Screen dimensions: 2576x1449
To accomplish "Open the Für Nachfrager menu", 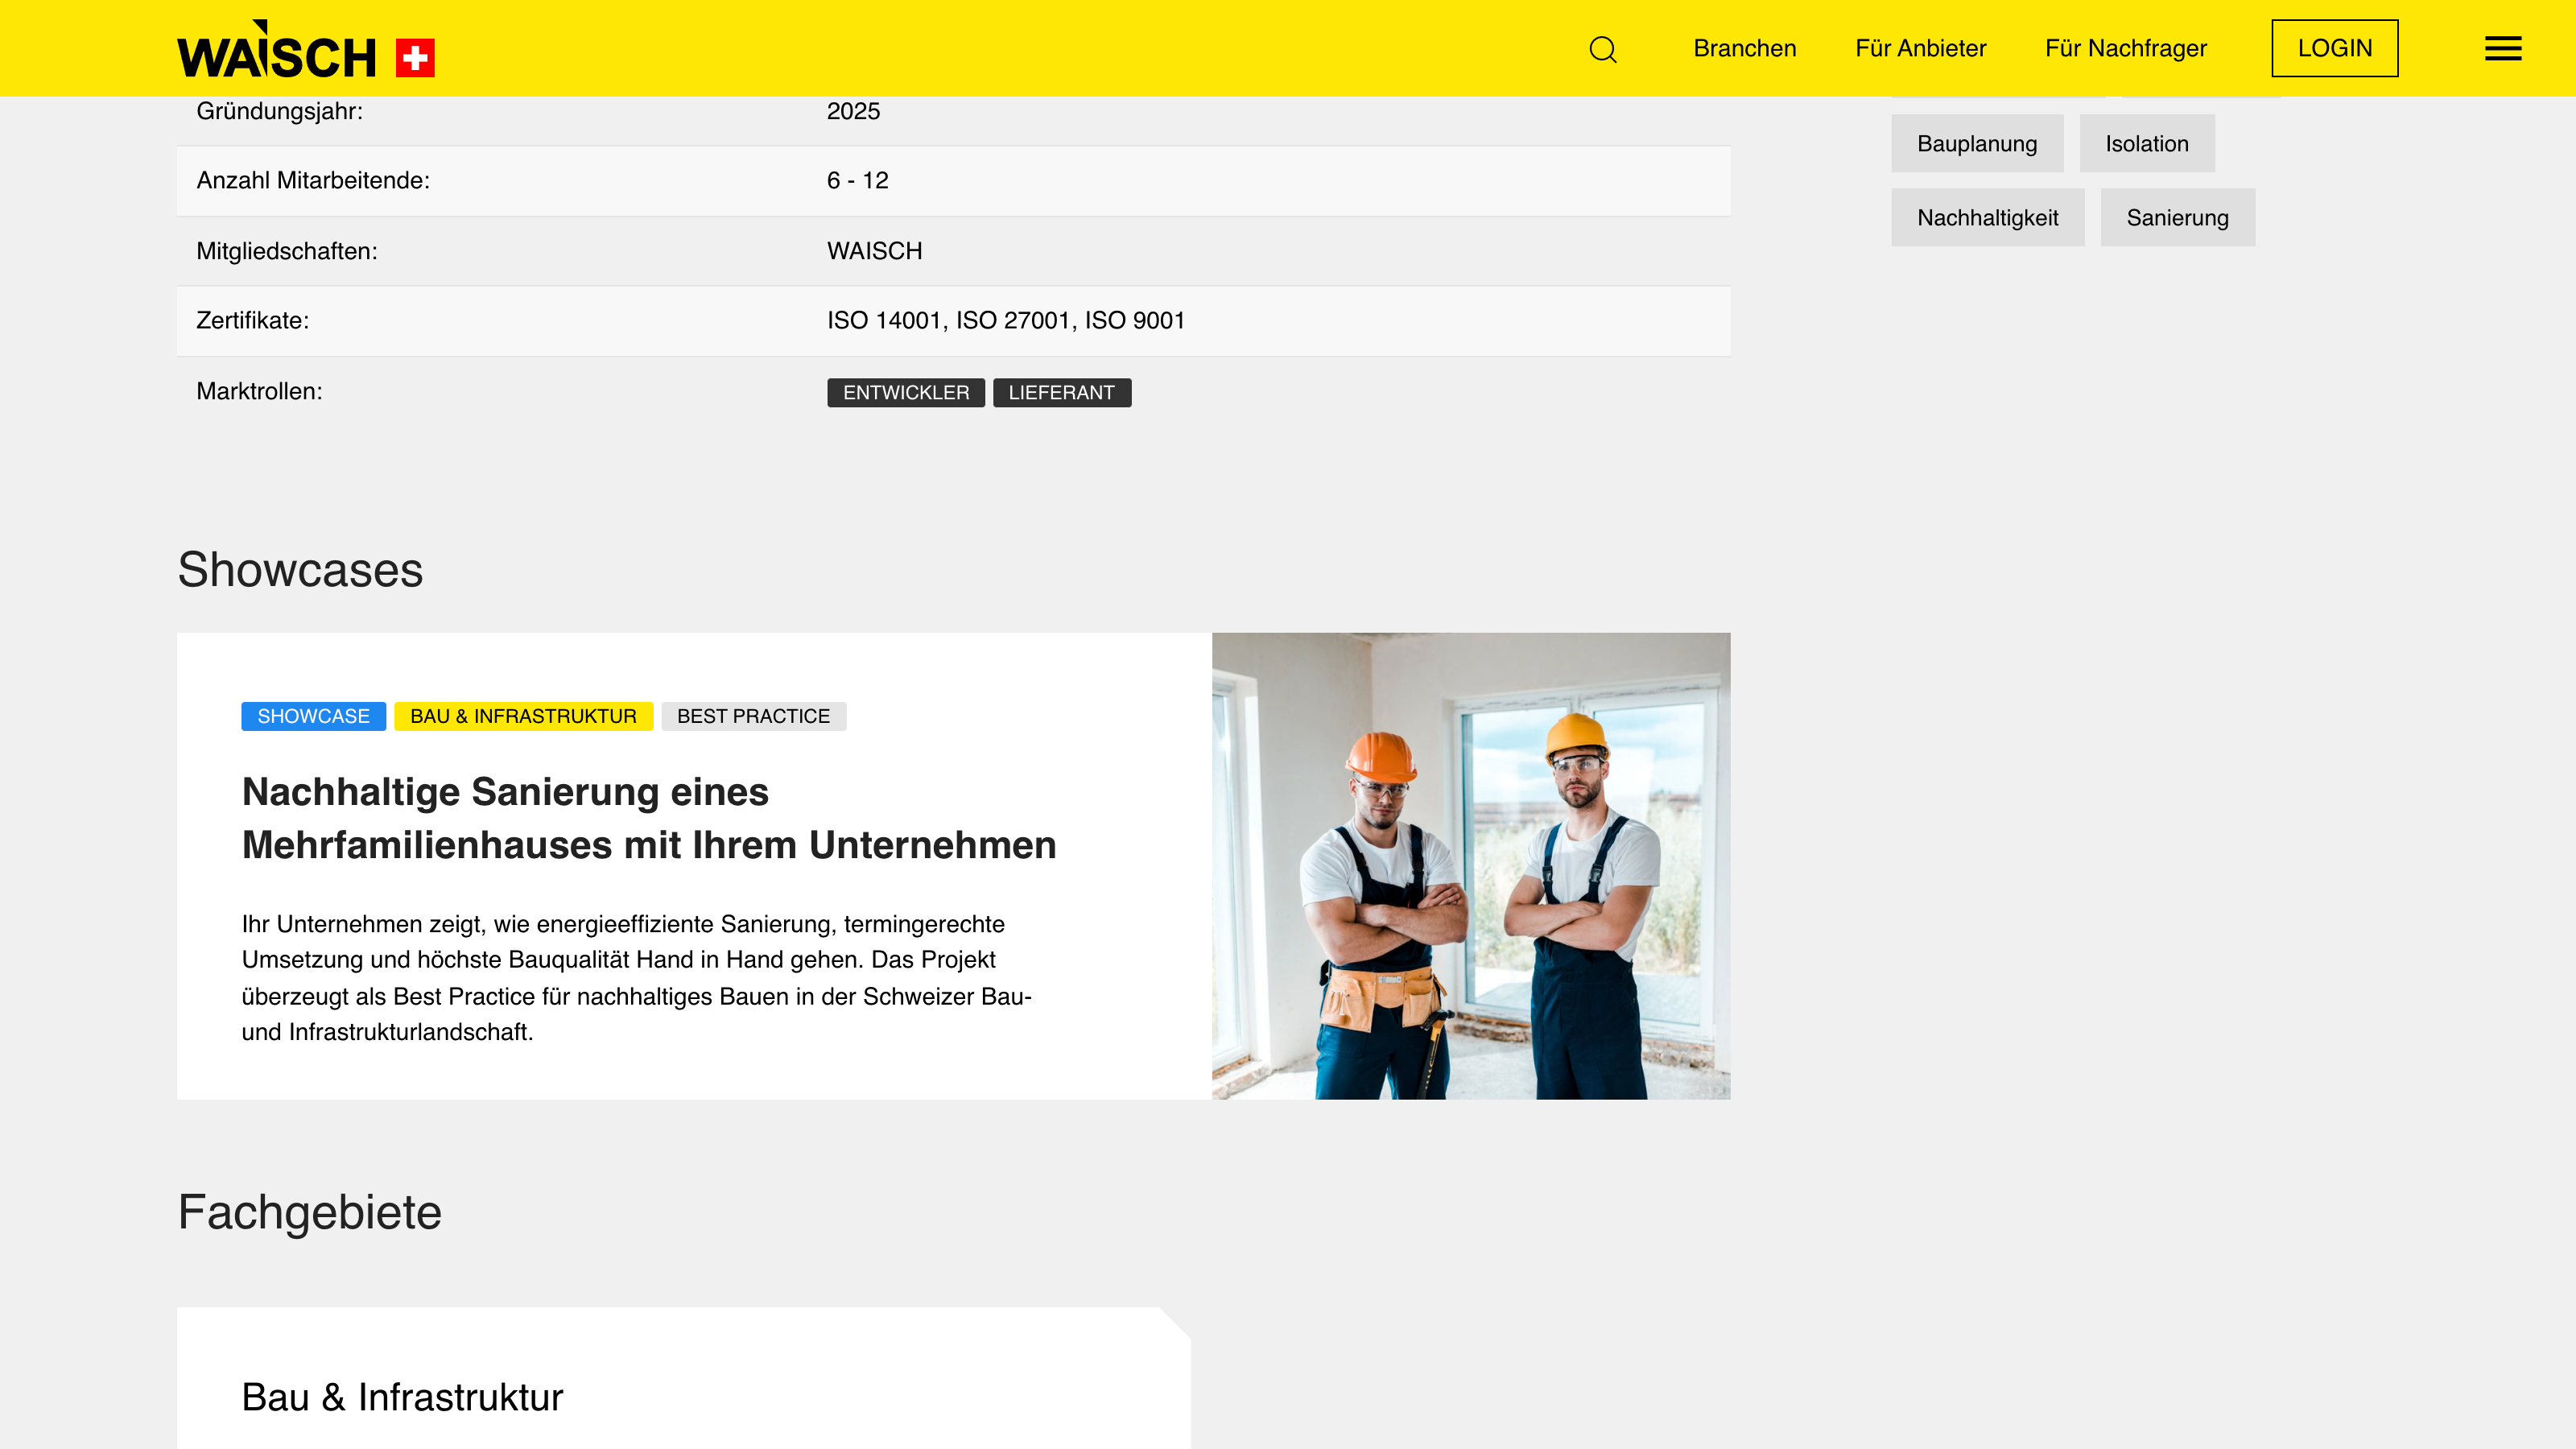I will click(x=2126, y=48).
